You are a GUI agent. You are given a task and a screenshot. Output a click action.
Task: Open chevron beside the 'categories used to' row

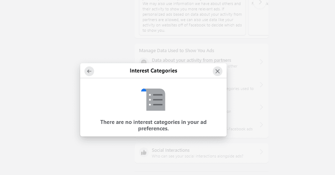tap(261, 85)
